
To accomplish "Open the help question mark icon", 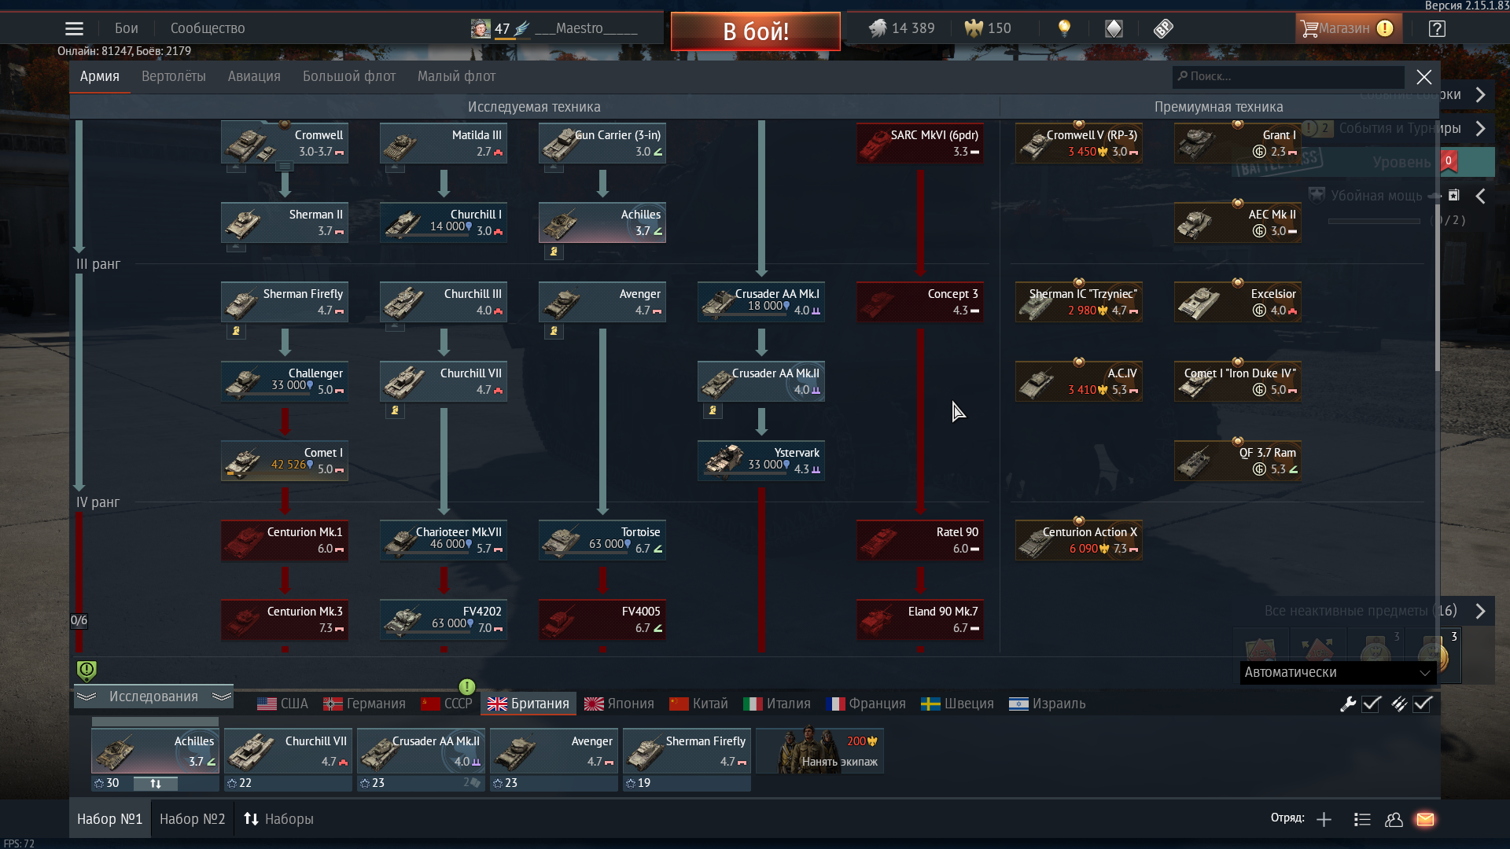I will pyautogui.click(x=1437, y=28).
